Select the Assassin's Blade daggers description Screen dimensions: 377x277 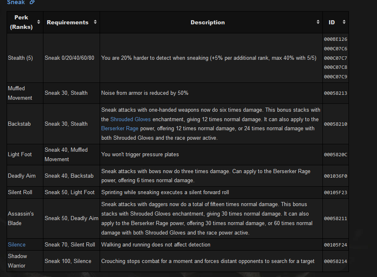pos(207,218)
